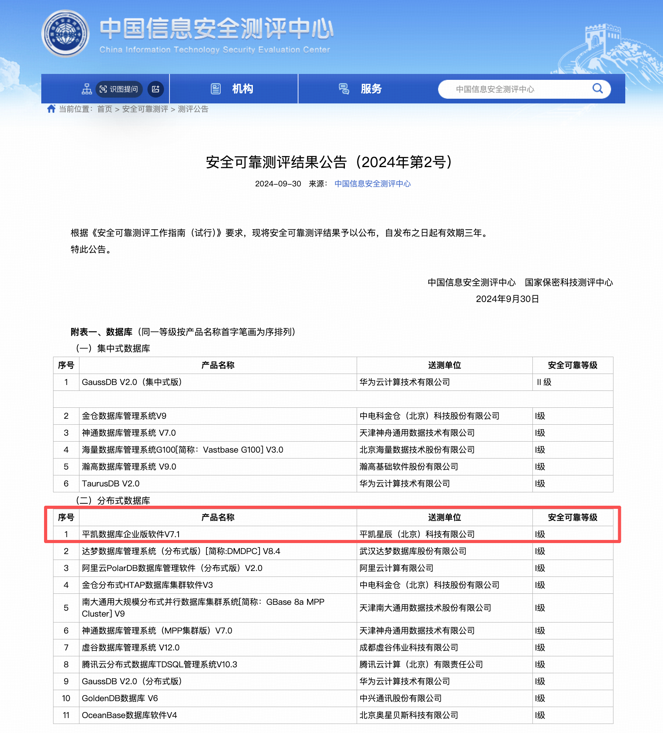This screenshot has width=663, height=733.
Task: Click the home icon in the breadcrumb
Action: tap(51, 109)
